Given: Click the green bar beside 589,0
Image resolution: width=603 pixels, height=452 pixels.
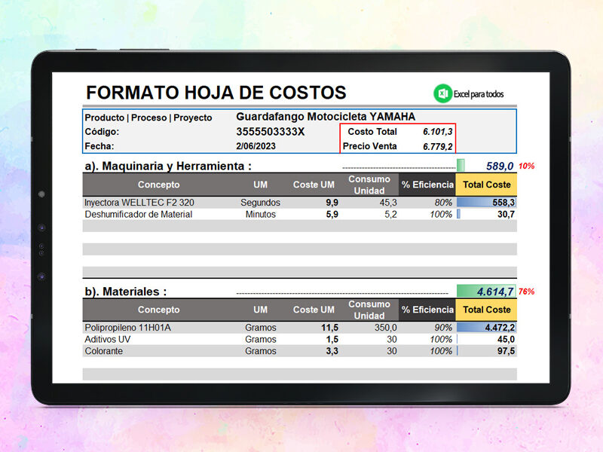Looking at the screenshot, I should click(x=461, y=166).
